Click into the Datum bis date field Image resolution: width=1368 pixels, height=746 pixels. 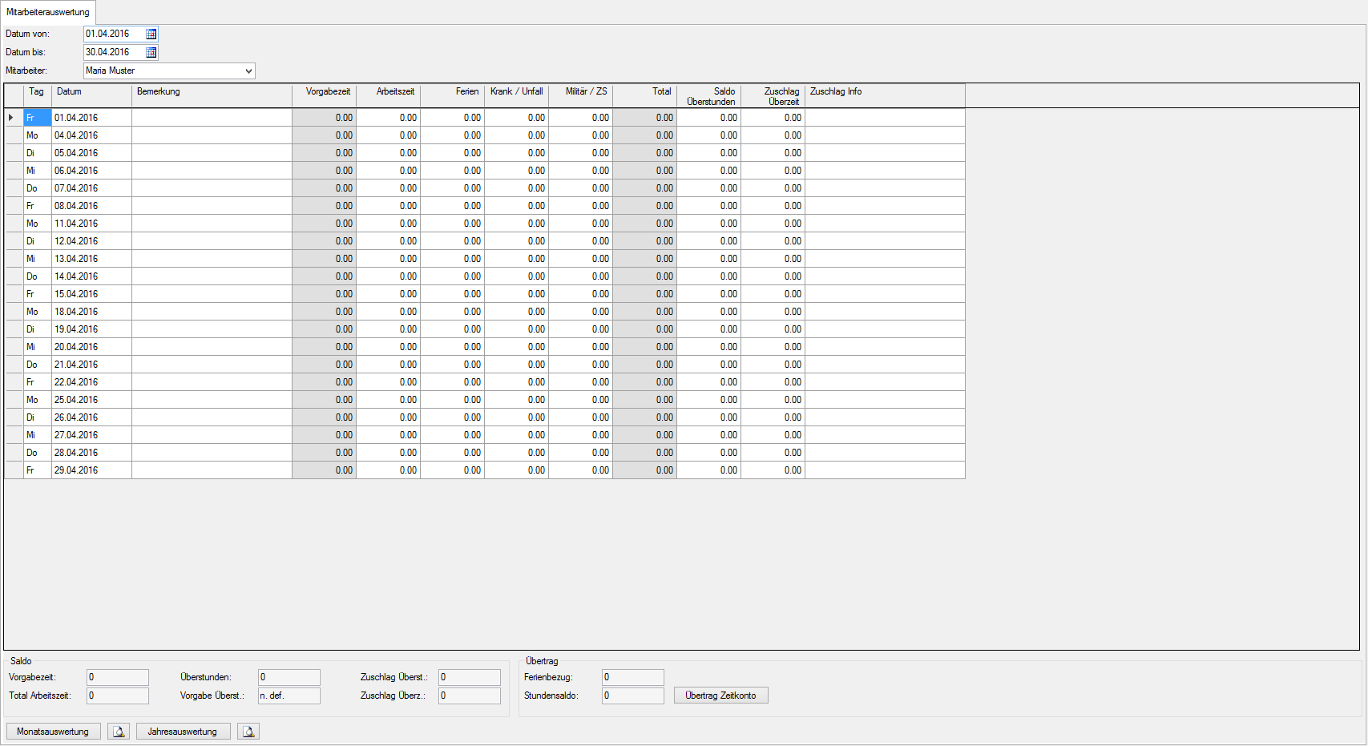pos(113,53)
